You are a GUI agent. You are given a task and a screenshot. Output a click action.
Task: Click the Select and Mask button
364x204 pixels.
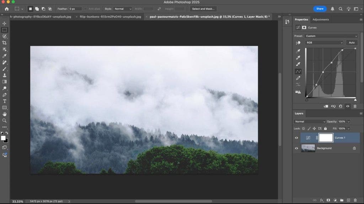(203, 9)
